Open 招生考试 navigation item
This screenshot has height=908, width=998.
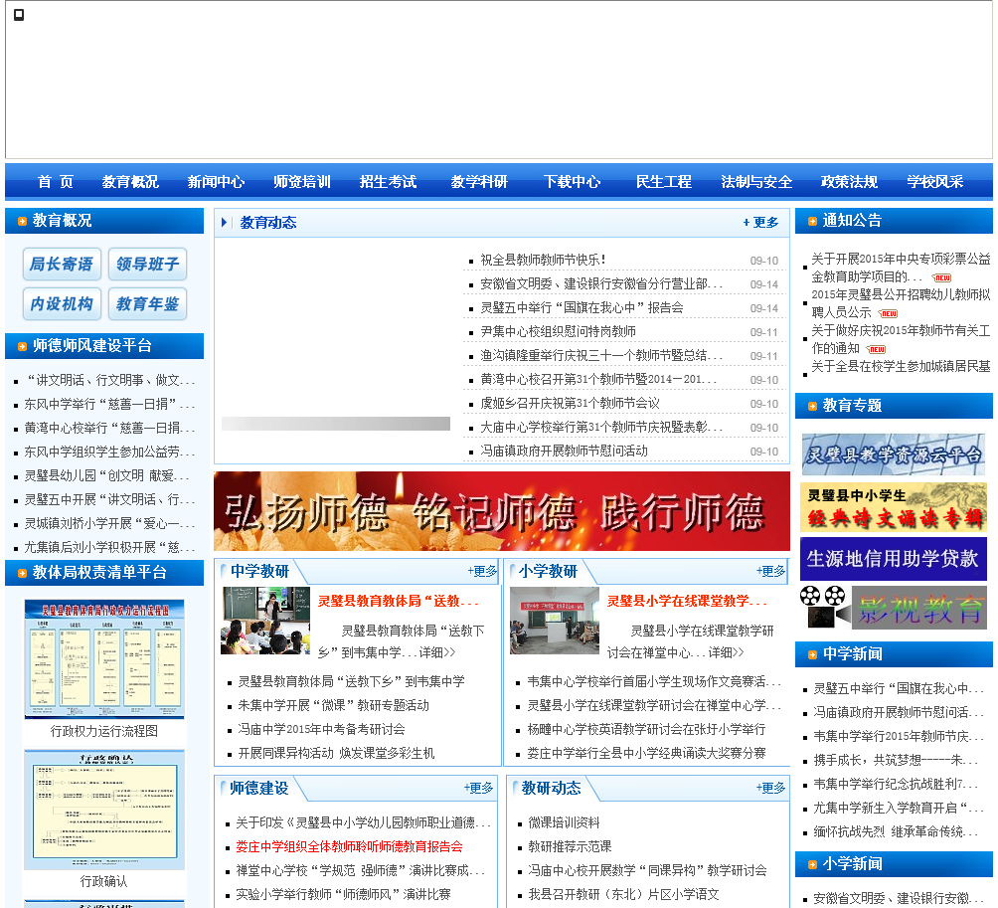[388, 182]
